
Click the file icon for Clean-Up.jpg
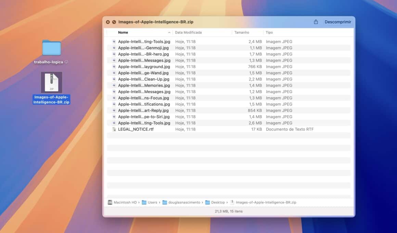point(114,79)
